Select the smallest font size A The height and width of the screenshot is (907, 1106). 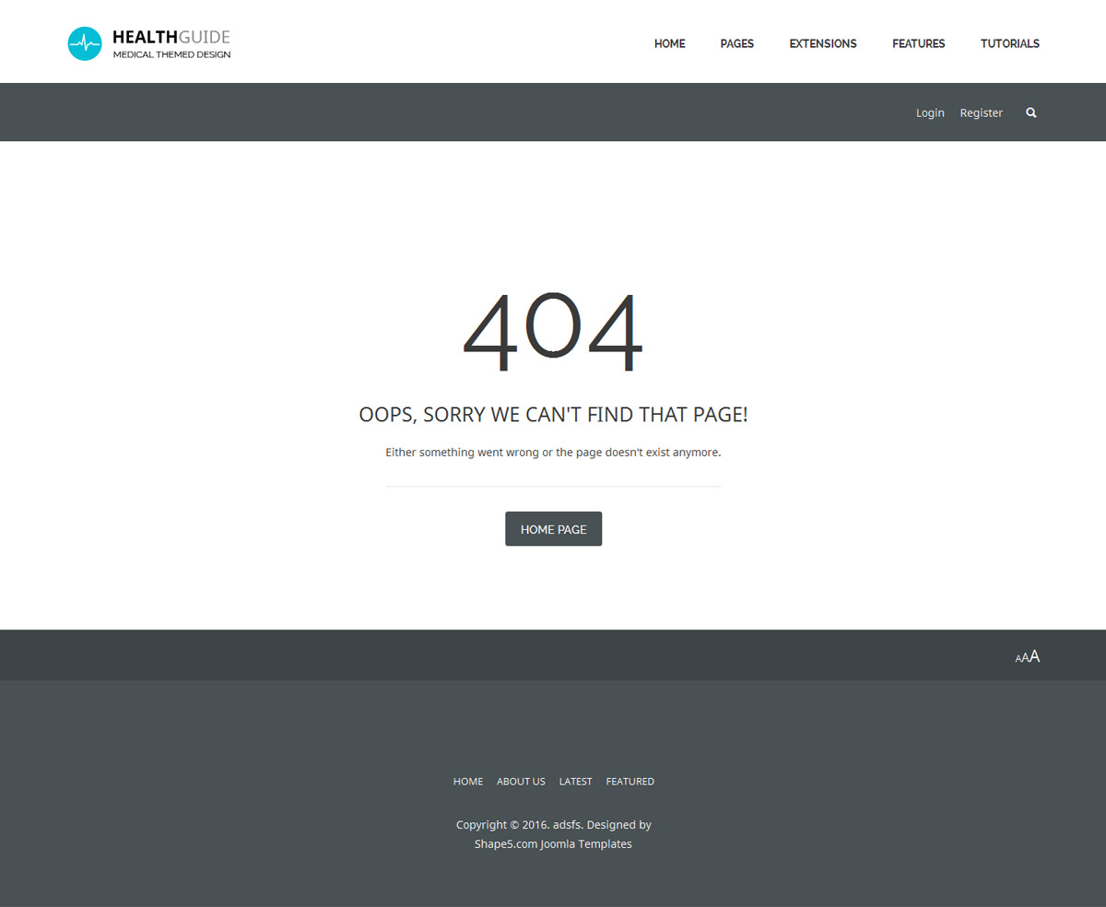coord(1018,659)
